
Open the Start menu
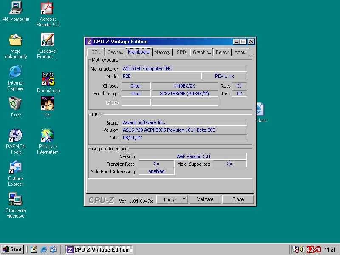(12, 249)
